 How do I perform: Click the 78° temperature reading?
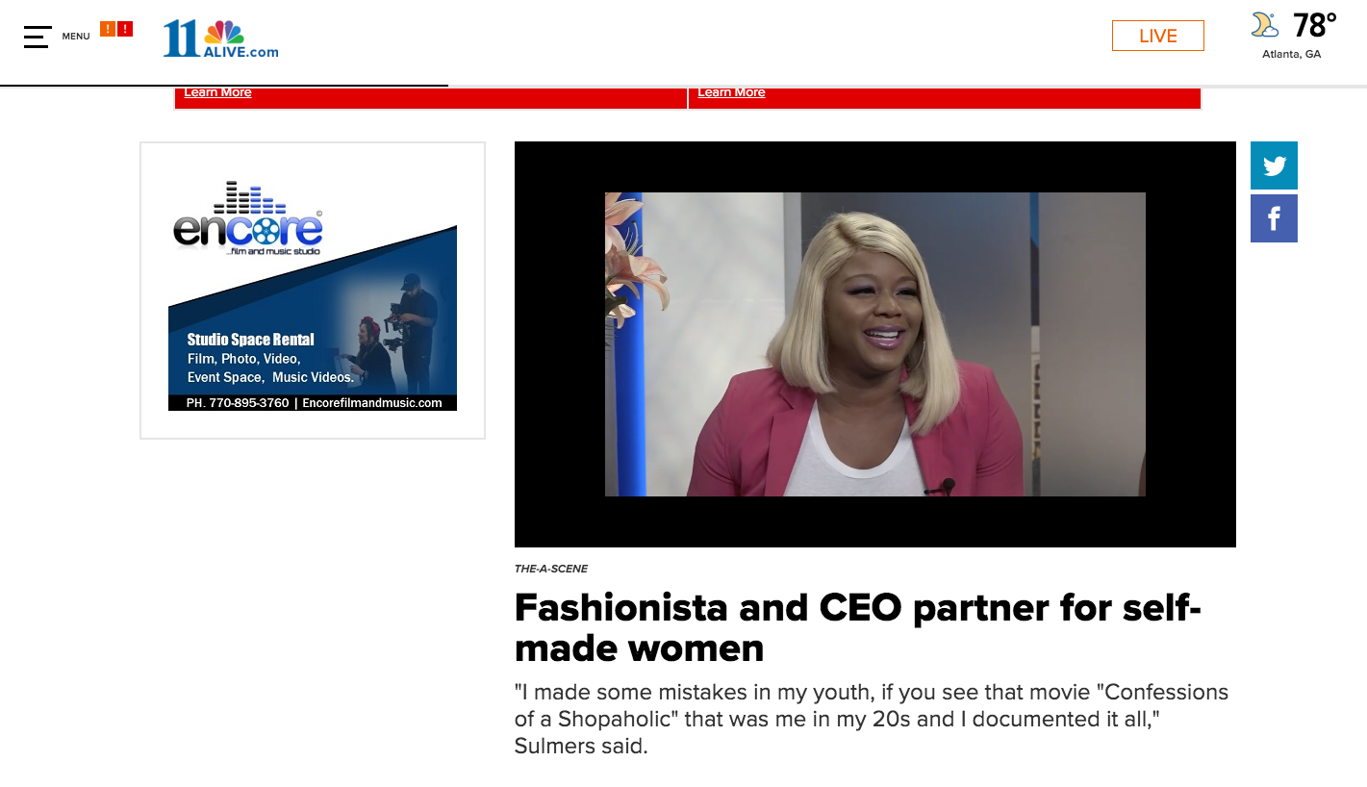1314,25
